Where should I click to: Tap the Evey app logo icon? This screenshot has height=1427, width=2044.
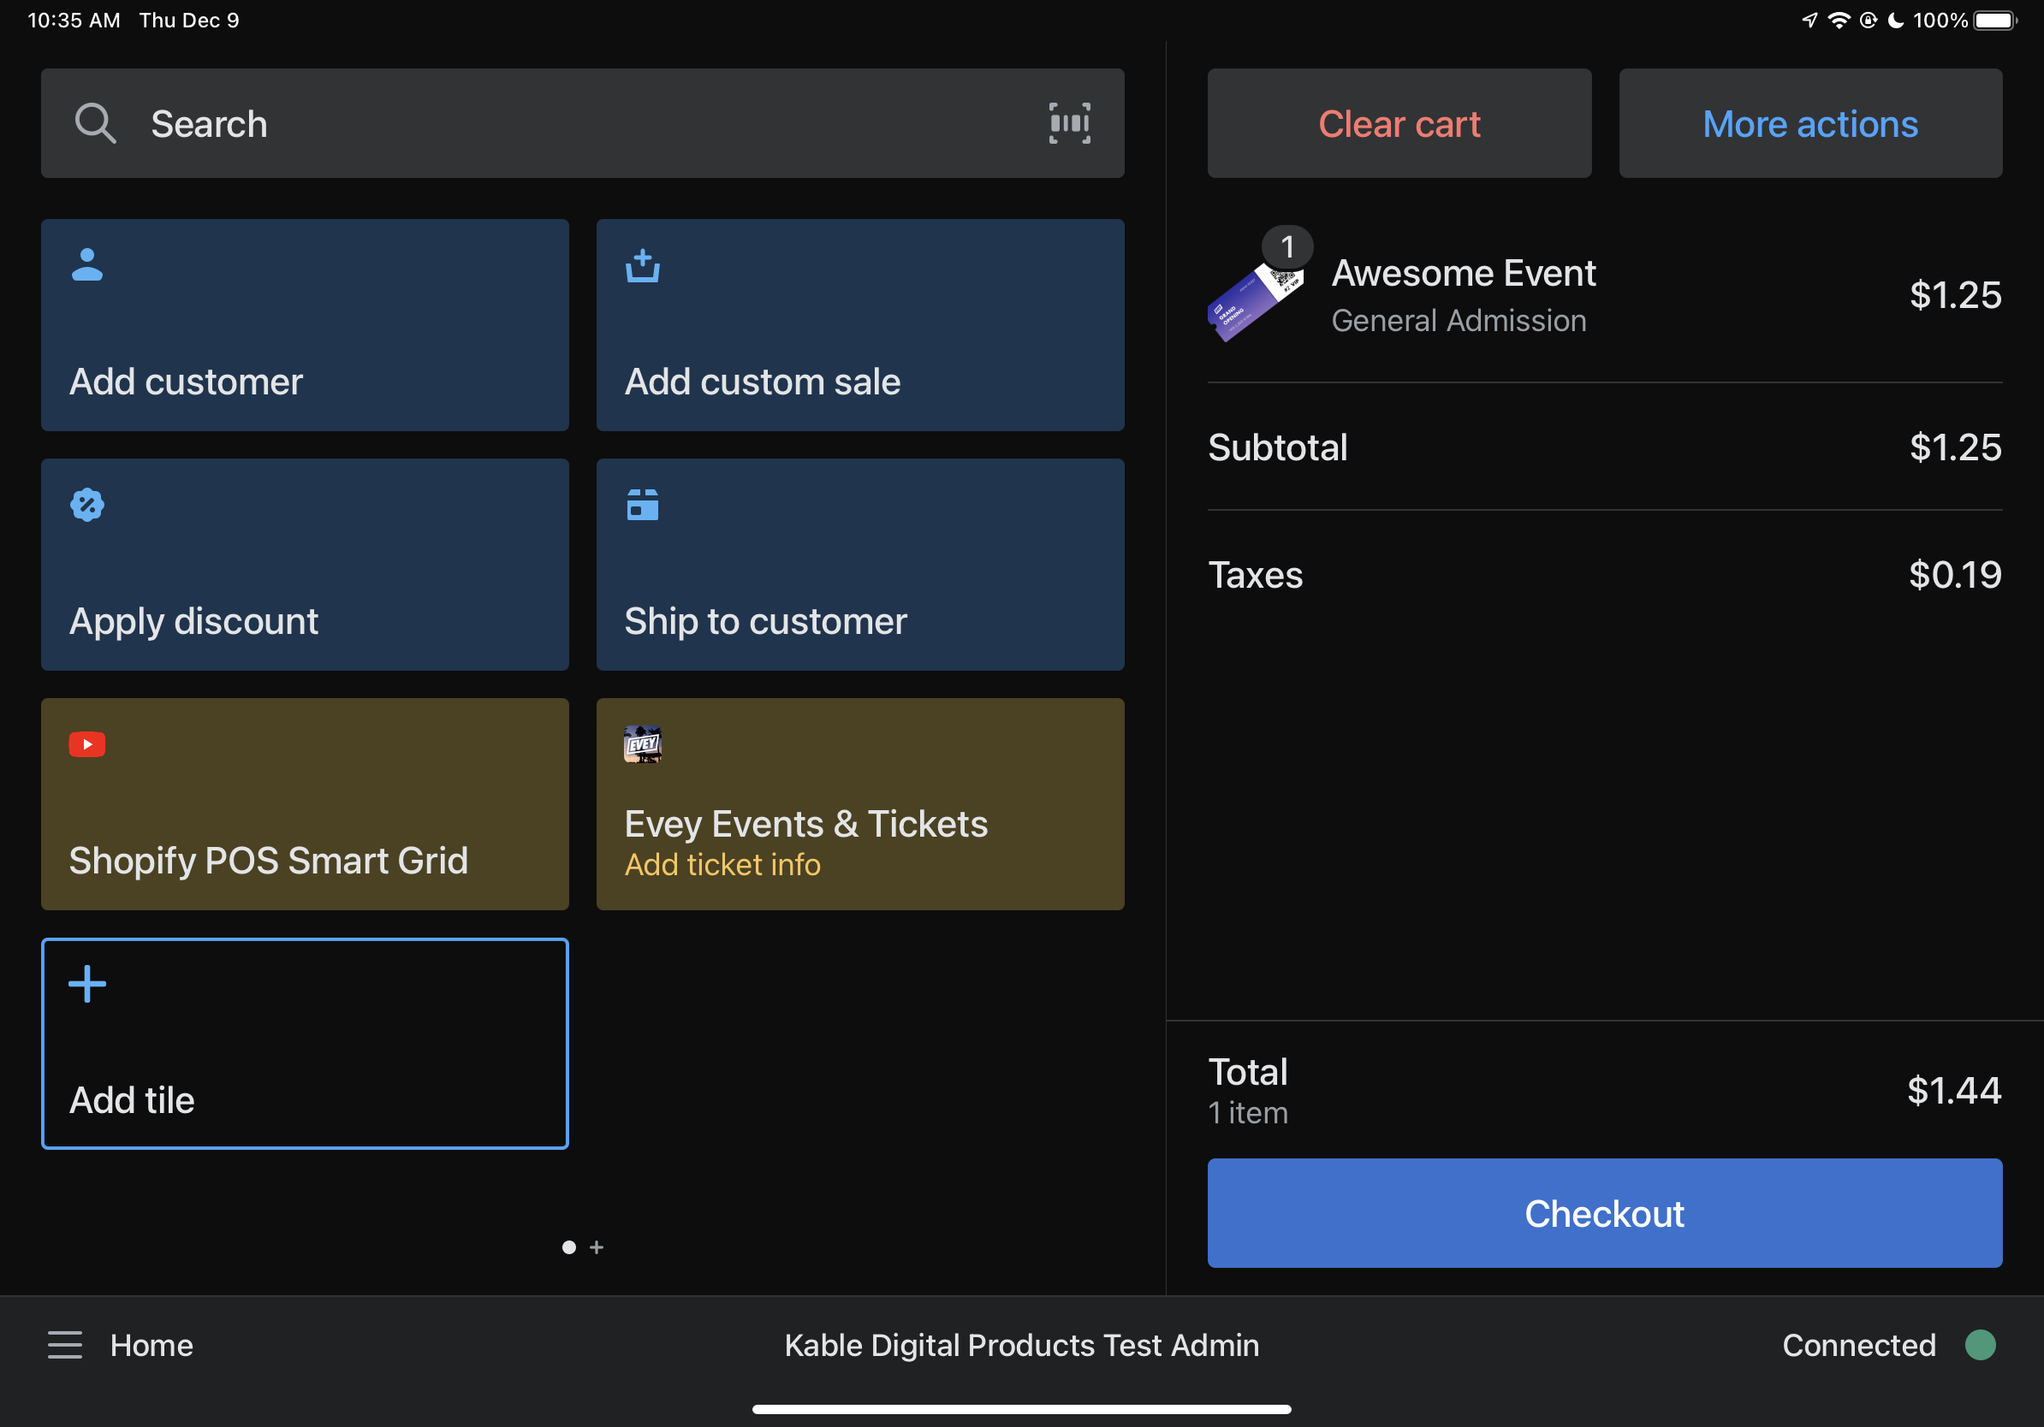click(x=642, y=743)
